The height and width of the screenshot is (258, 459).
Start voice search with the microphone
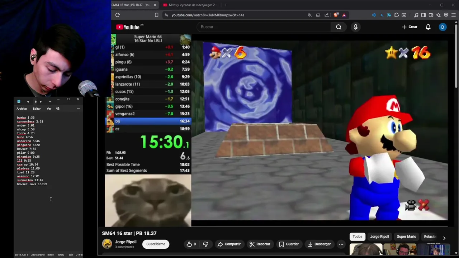(355, 27)
